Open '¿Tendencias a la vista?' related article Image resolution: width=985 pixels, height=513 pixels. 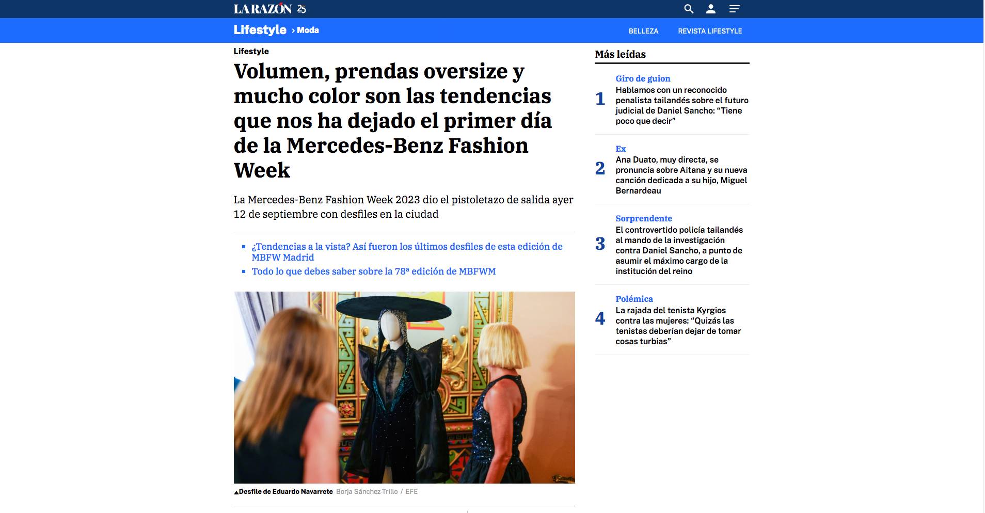click(x=407, y=252)
